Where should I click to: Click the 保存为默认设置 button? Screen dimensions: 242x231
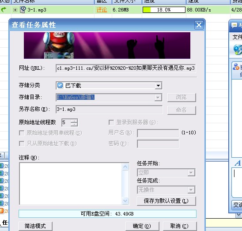point(166,201)
